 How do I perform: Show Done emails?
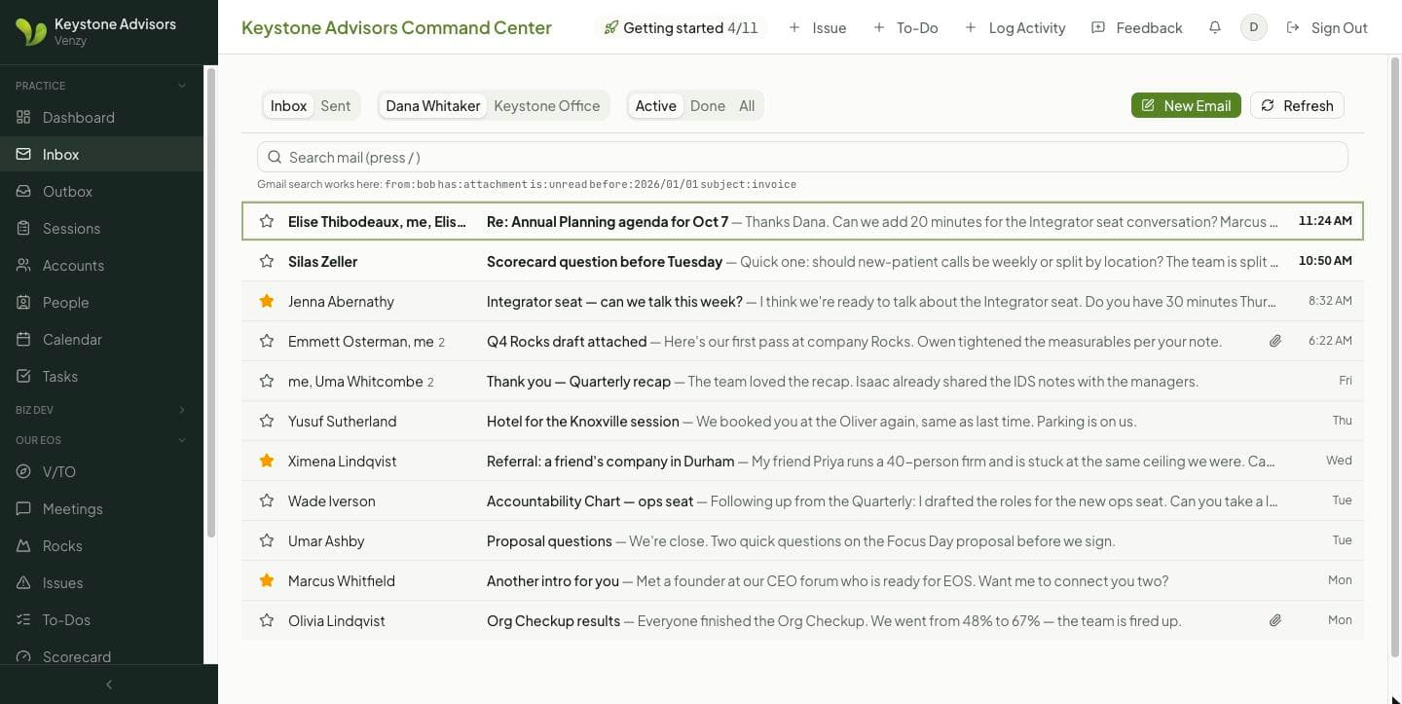[x=708, y=105]
